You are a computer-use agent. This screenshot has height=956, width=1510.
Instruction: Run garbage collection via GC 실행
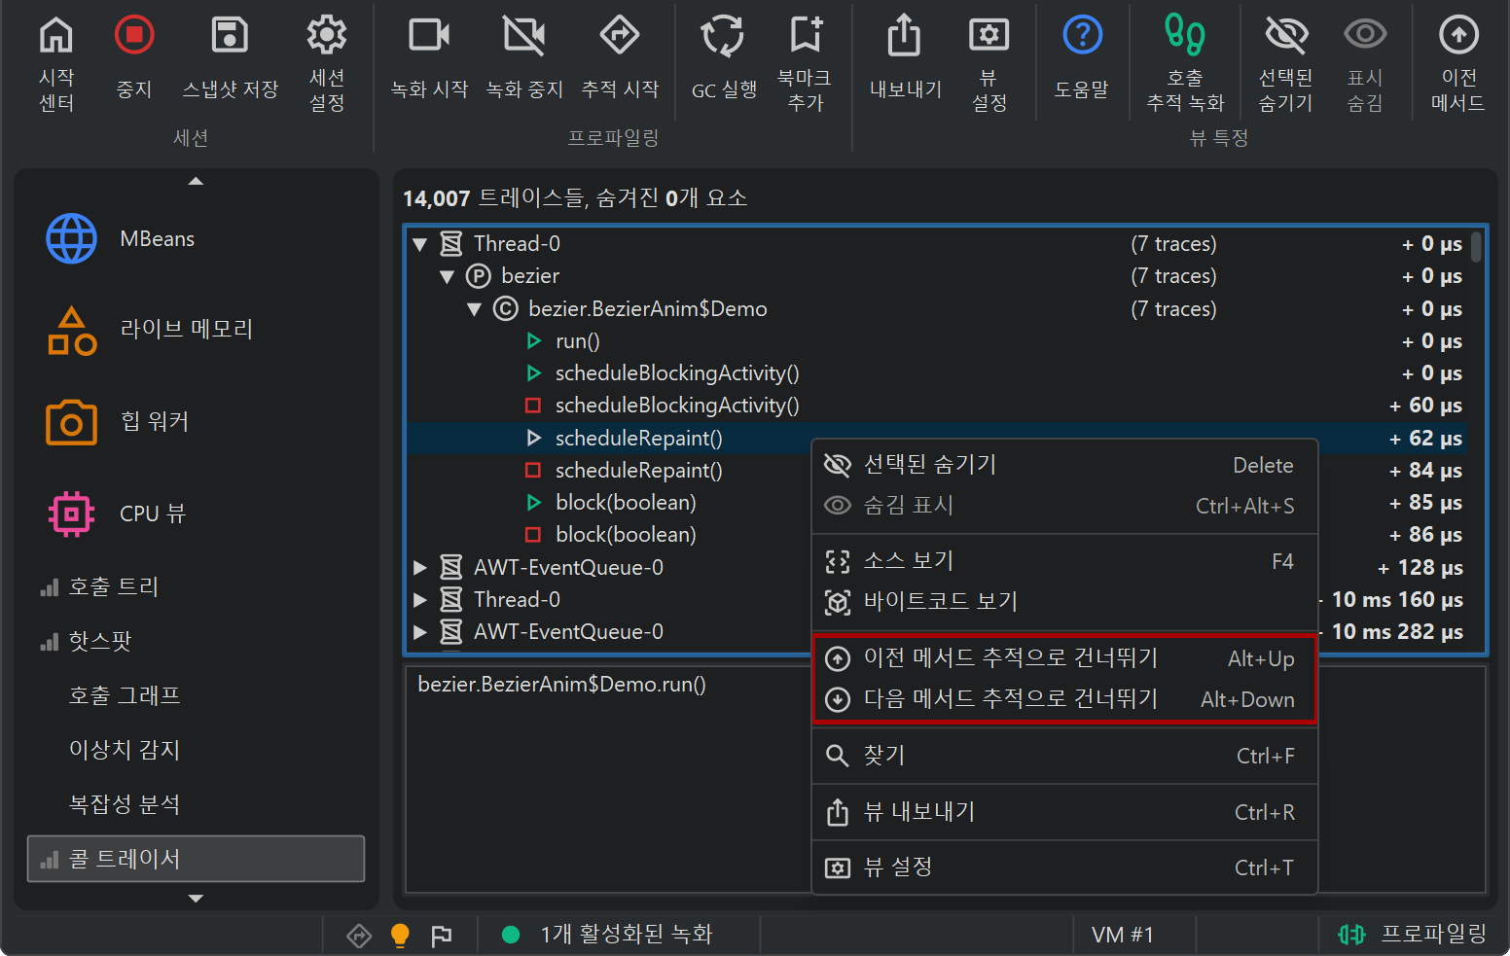click(724, 58)
